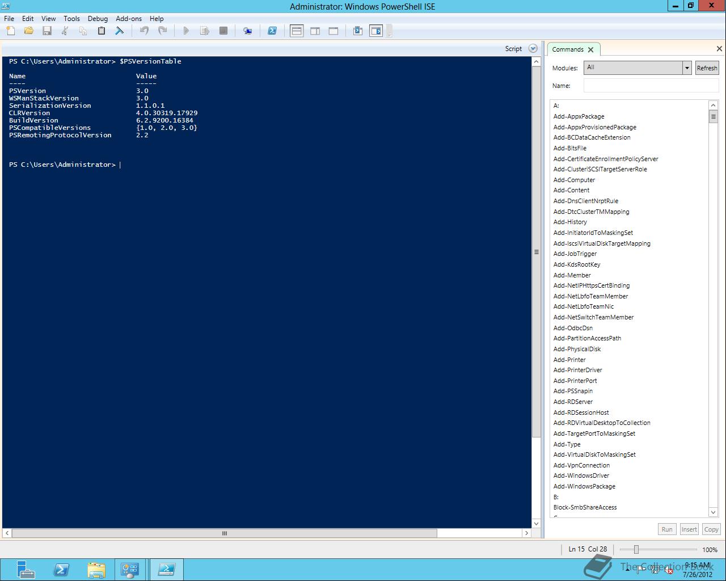Clear the console pane with the squeegee icon

[120, 31]
